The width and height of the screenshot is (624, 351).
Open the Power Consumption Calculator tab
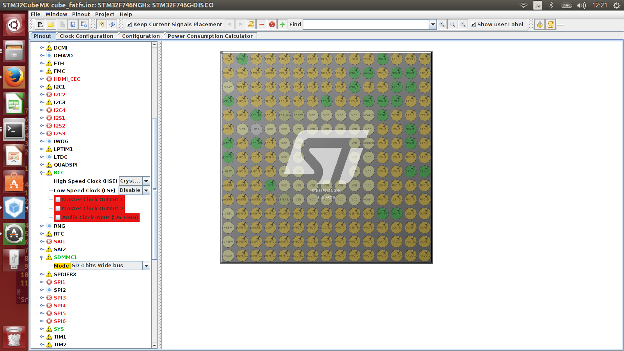[x=210, y=36]
